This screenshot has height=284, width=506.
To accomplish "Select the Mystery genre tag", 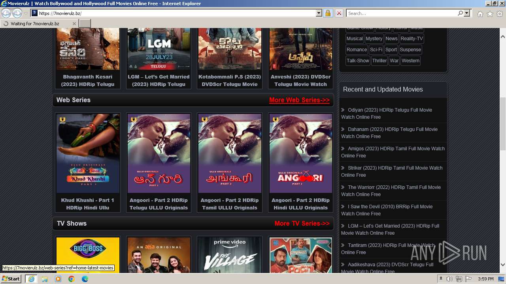I will [x=374, y=39].
